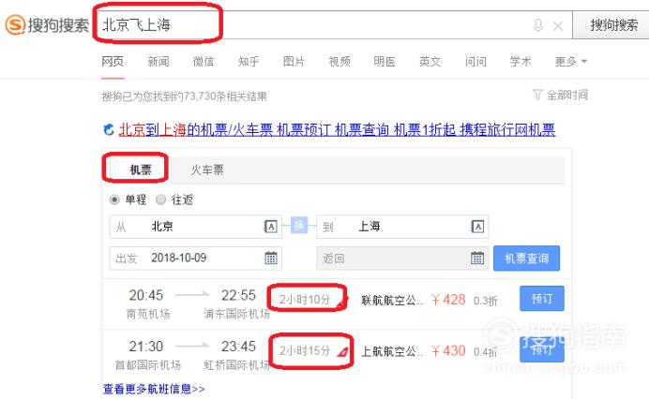649x399 pixels.
Task: Click the 21:30 departure time text
Action: 146,347
